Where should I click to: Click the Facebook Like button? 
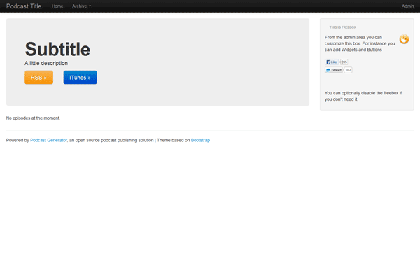click(332, 62)
